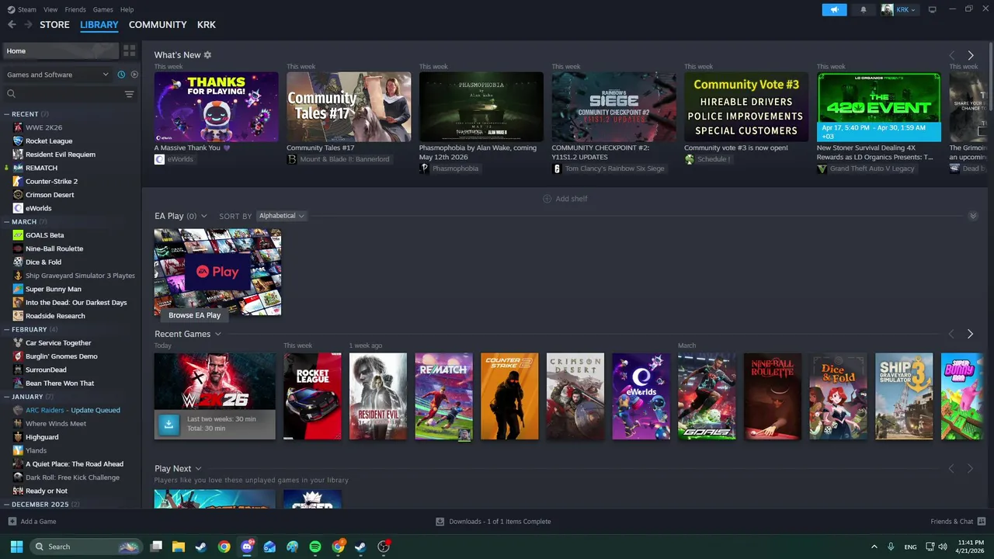Open the Alphabetical sort dropdown
Viewport: 994px width, 559px height.
tap(281, 216)
